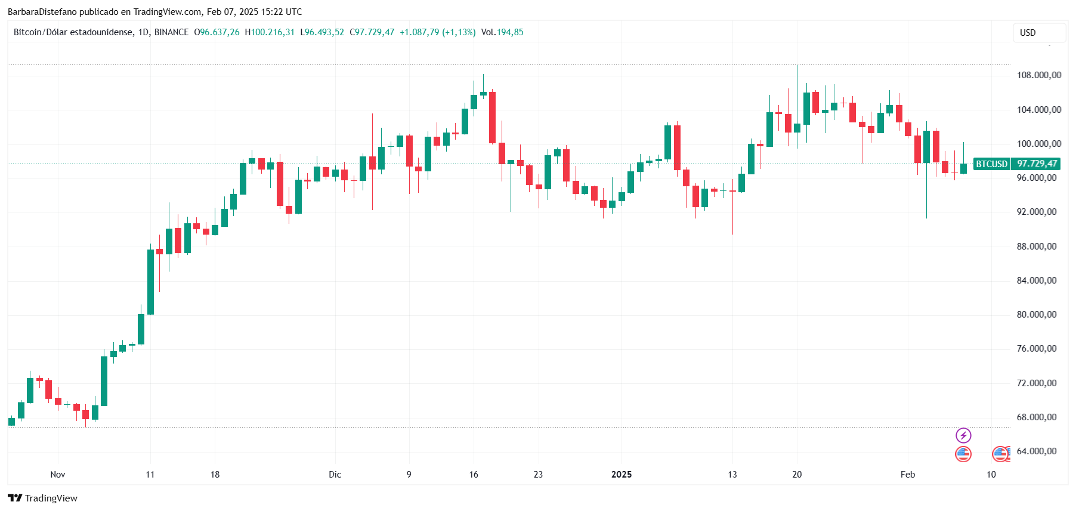Open the US flag economic event on Feb 7
The width and height of the screenshot is (1076, 511).
point(963,454)
